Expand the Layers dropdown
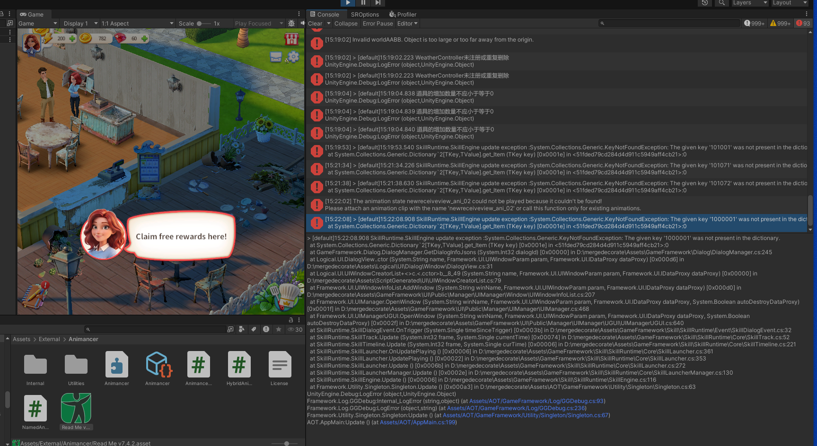This screenshot has height=446, width=817. (x=749, y=3)
